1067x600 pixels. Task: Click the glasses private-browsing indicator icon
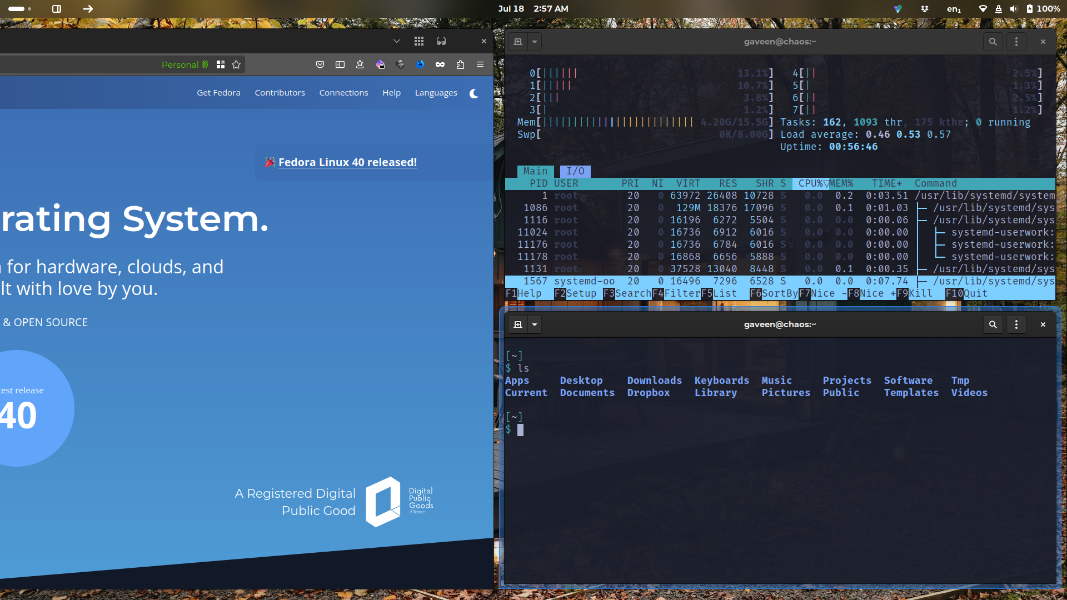click(441, 41)
